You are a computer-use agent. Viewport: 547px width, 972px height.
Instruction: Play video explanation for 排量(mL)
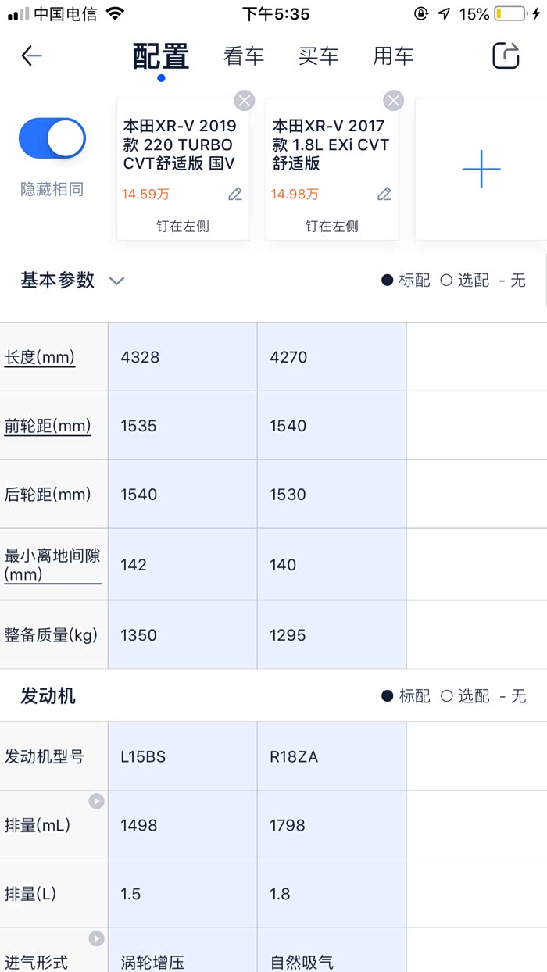pyautogui.click(x=96, y=801)
